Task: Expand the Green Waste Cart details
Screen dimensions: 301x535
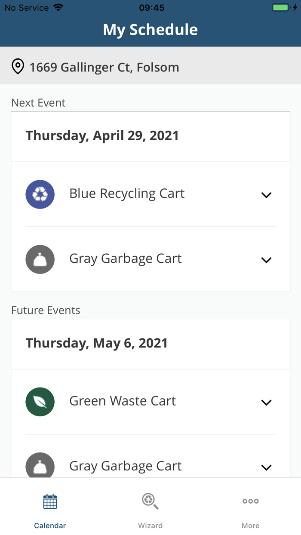Action: click(x=266, y=402)
